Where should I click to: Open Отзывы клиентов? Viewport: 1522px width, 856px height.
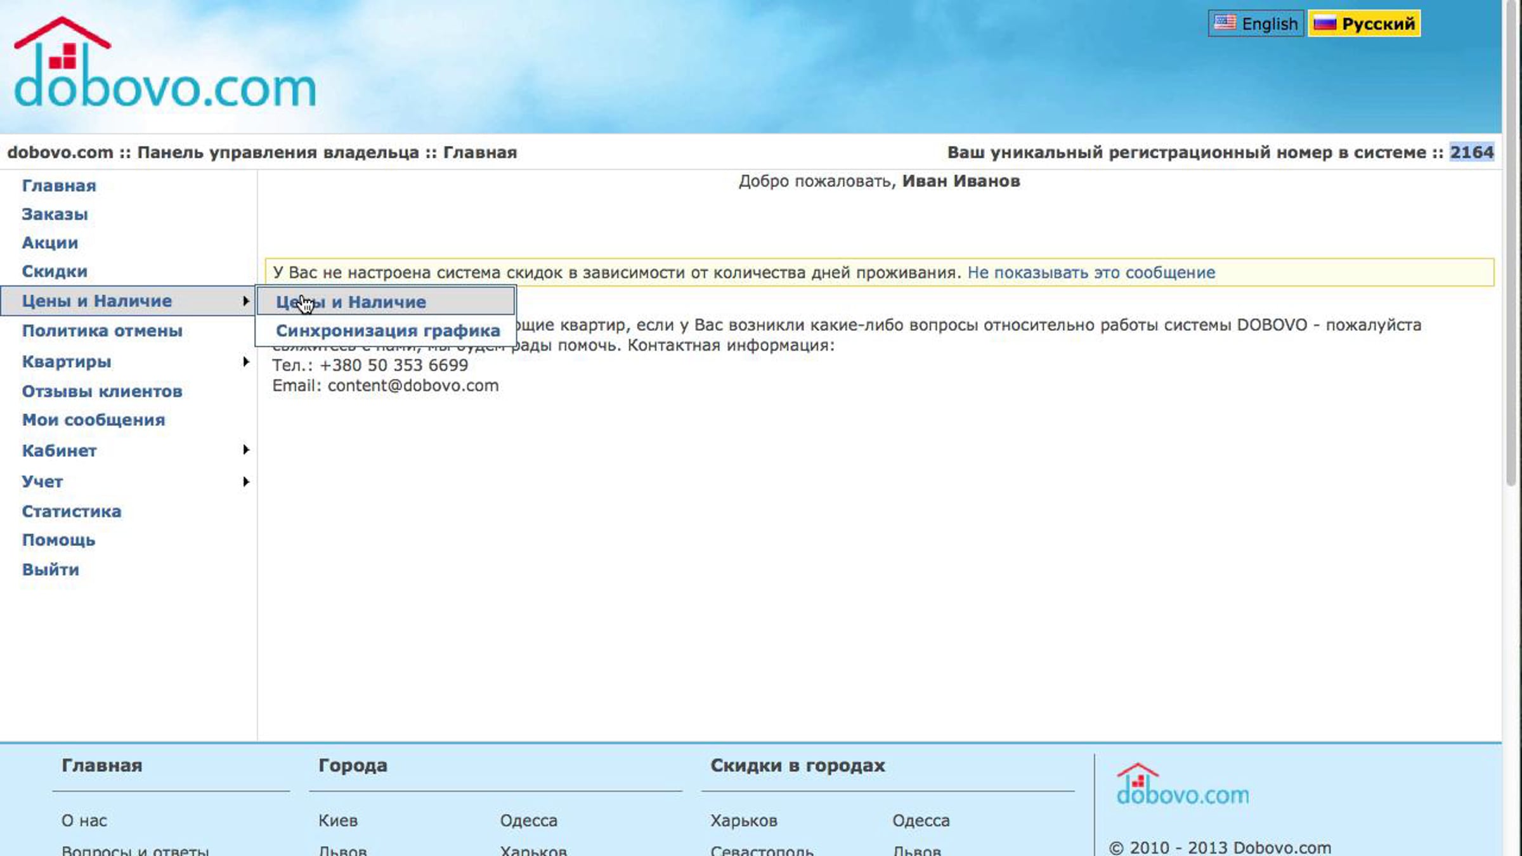[102, 391]
